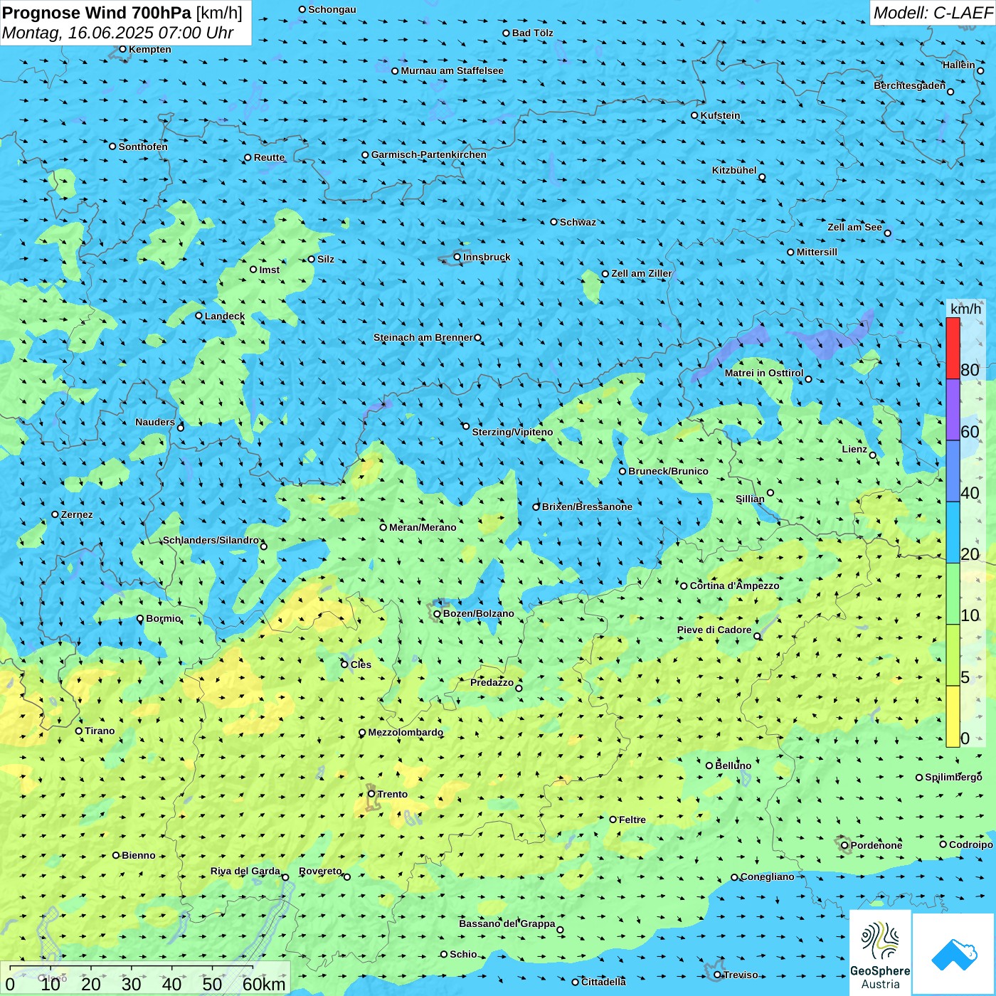Click the 'Tirano' label

(x=100, y=731)
